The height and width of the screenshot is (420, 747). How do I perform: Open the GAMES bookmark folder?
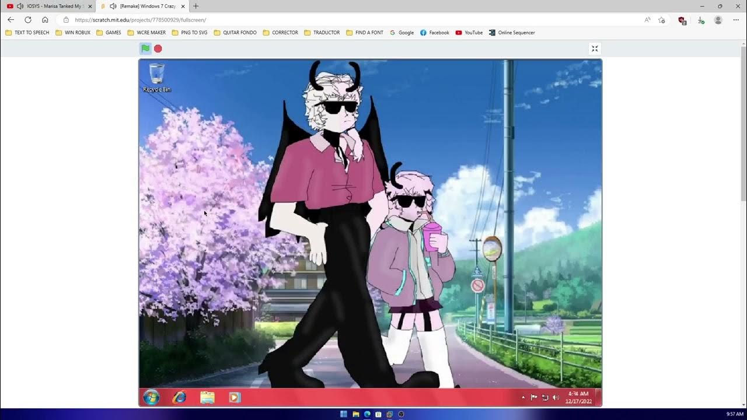click(x=109, y=33)
